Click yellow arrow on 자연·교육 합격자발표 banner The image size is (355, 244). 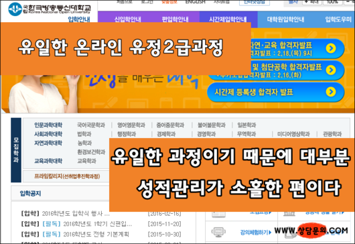331,48
